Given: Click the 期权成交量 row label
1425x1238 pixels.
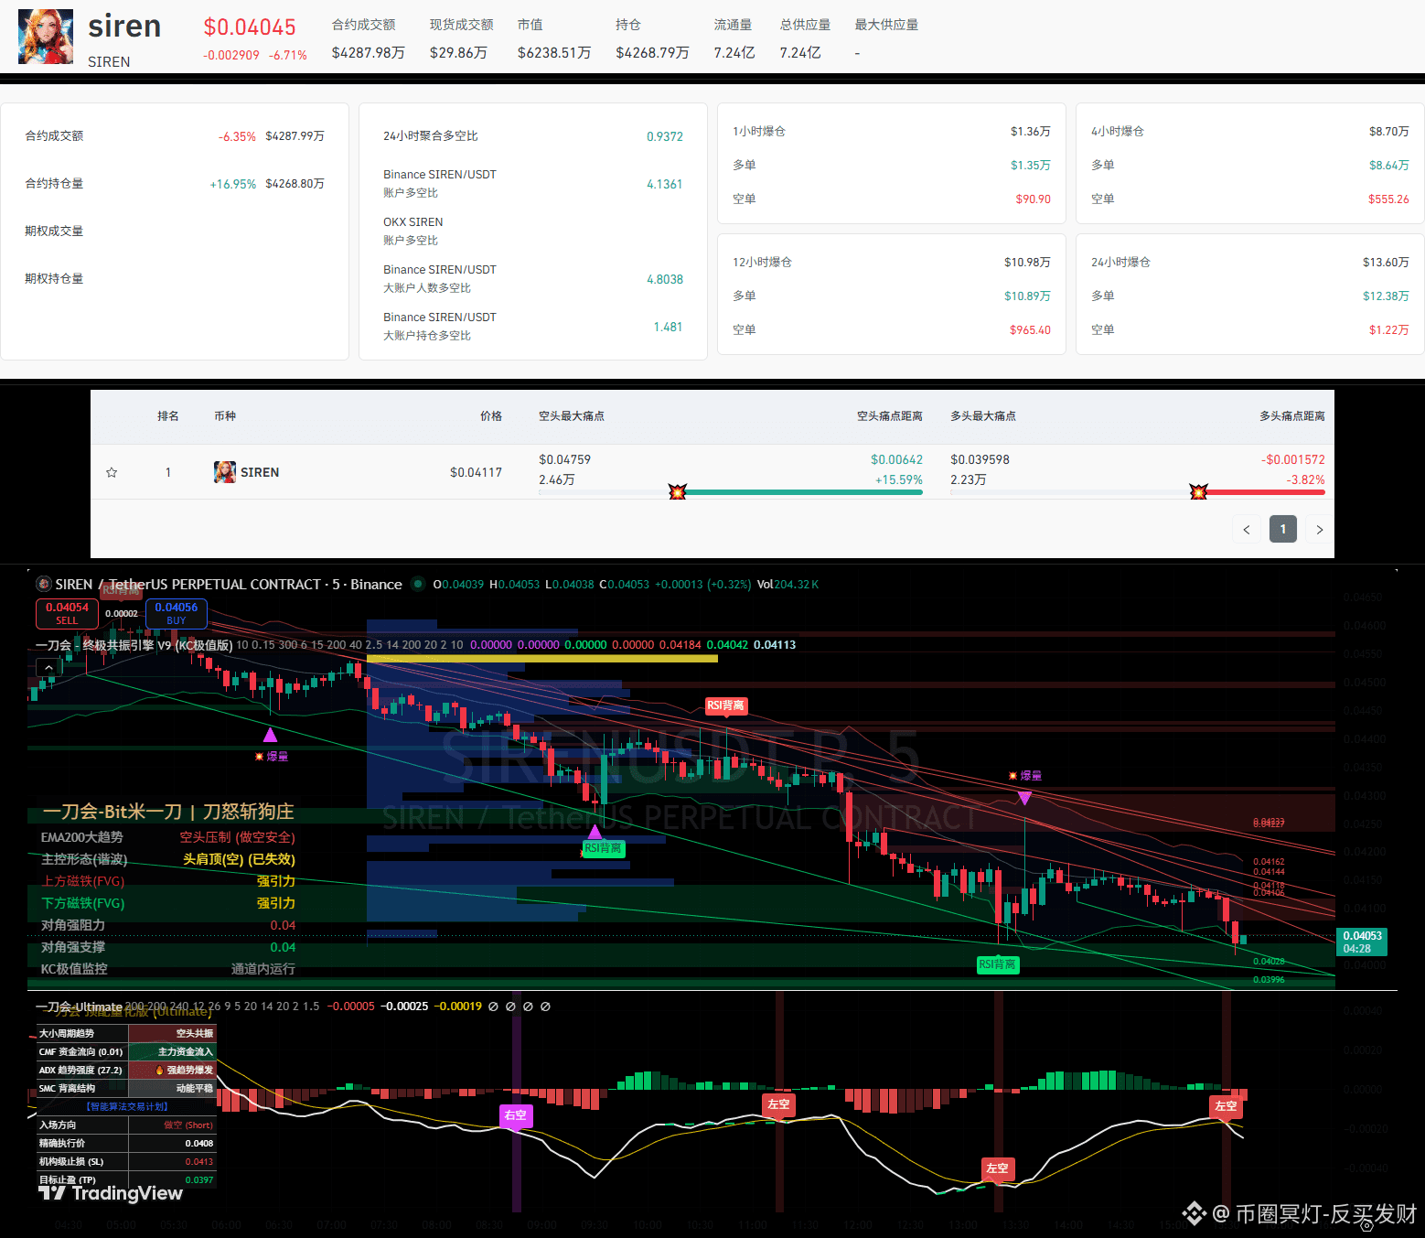Looking at the screenshot, I should point(54,231).
